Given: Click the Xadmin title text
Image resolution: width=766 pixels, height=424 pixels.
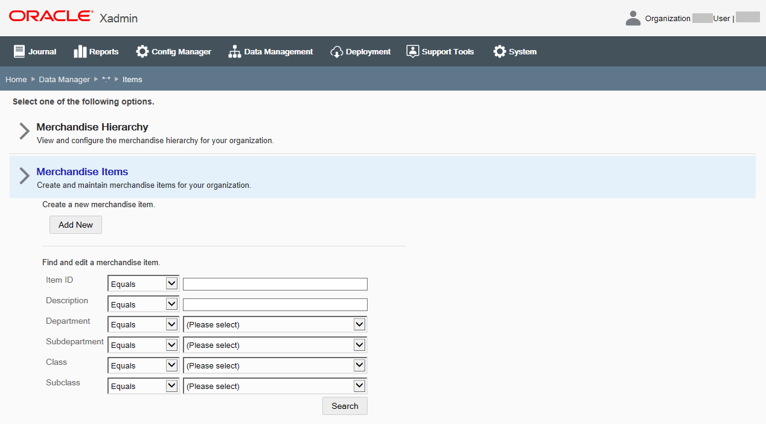Looking at the screenshot, I should (118, 18).
